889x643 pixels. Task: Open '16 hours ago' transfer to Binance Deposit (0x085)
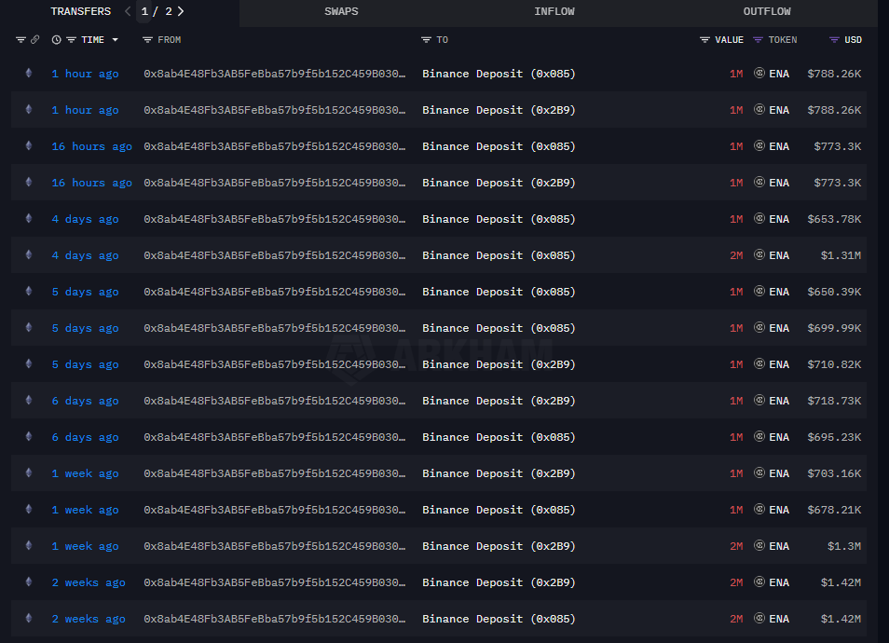(439, 146)
